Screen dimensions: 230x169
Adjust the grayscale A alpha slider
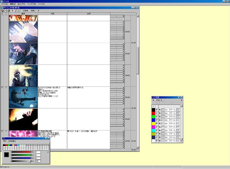(21, 161)
